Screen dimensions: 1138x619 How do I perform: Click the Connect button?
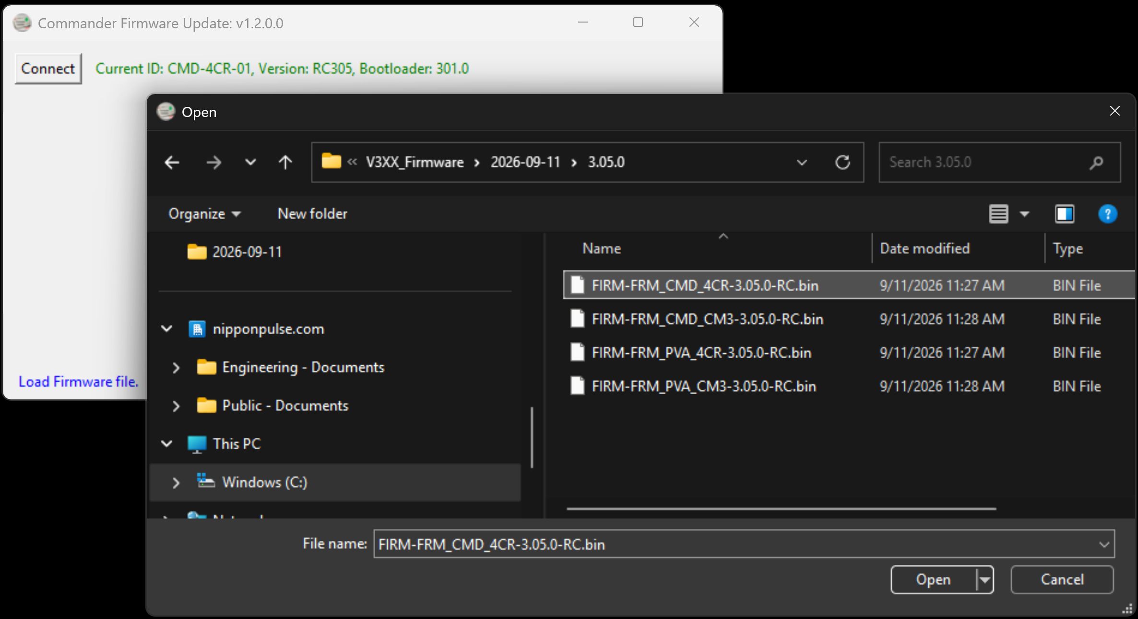48,69
